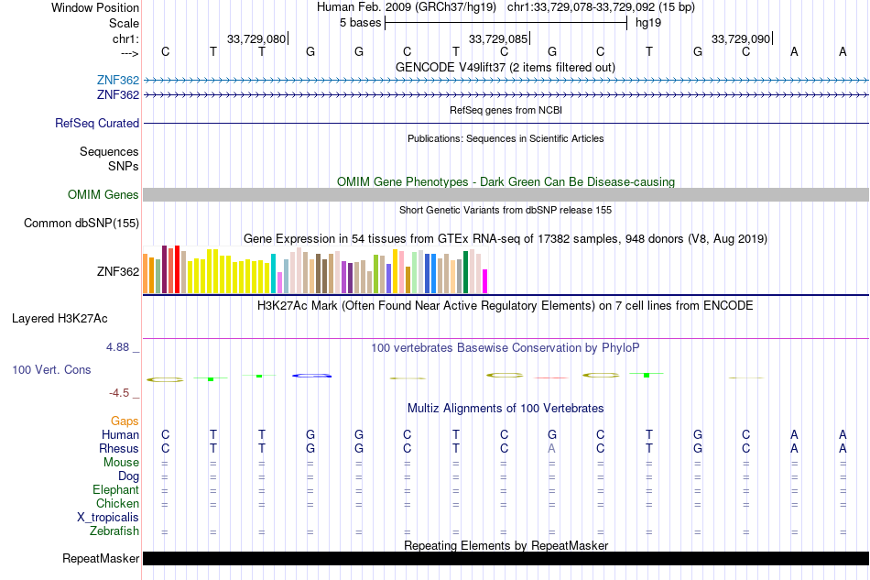Open the Multiz Alignments of 100 Vertebrates title
The width and height of the screenshot is (870, 580).
[505, 409]
